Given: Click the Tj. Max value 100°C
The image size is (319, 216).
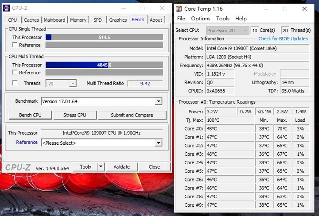Looking at the screenshot, I should point(230,120).
